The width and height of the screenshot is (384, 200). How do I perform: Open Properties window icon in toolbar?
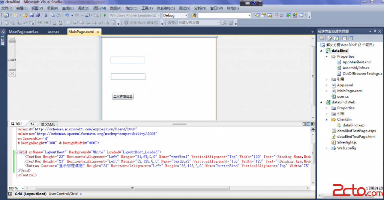263,15
